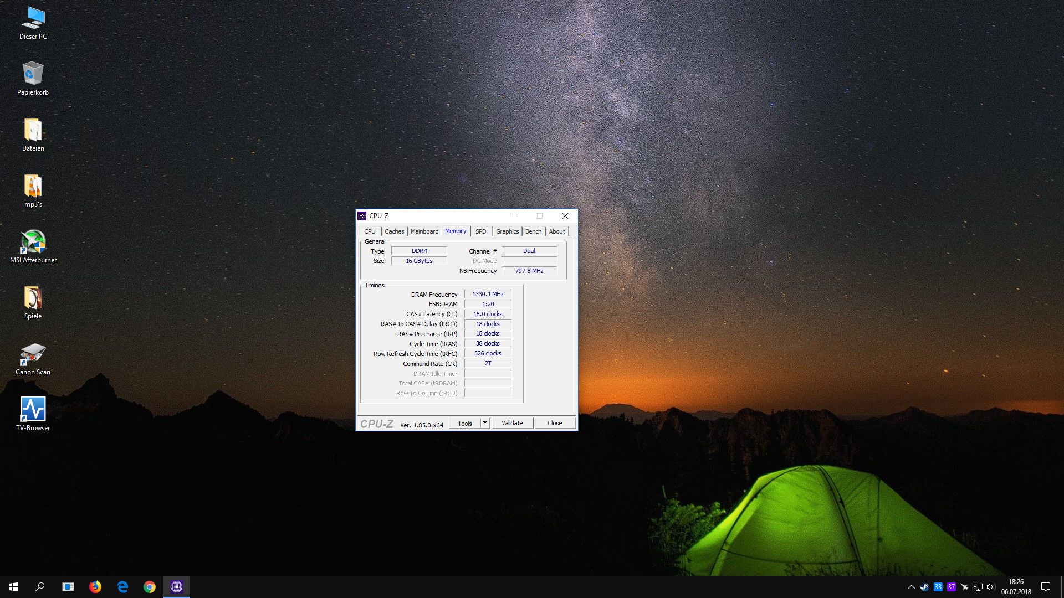Open the Papierkorb recycle bin
Viewport: 1064px width, 598px height.
[x=33, y=74]
